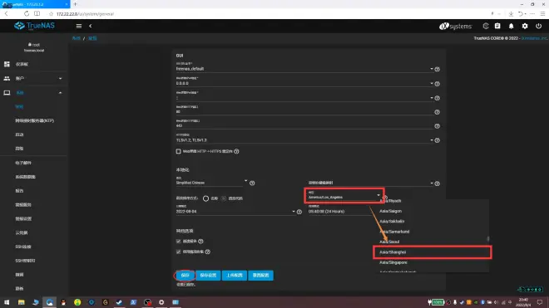Open browser downloads icon
549x308 pixels.
tap(512, 13)
